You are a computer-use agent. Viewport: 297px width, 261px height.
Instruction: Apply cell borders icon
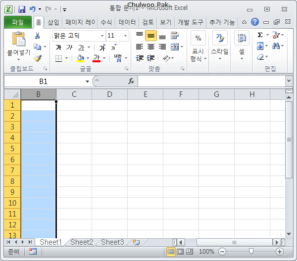tap(58, 58)
